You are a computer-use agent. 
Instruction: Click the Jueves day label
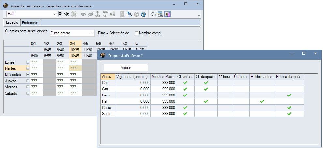(10, 81)
